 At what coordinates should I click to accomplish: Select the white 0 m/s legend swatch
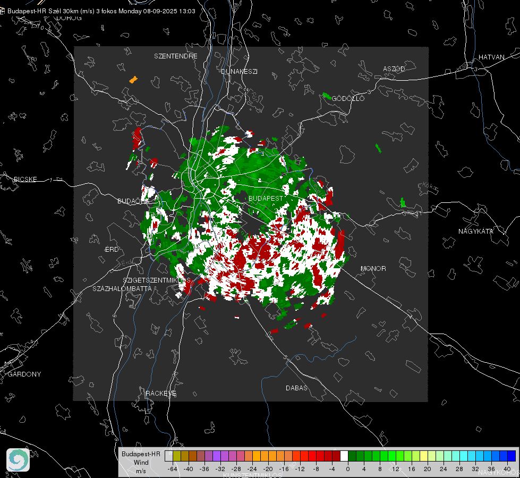pyautogui.click(x=344, y=456)
